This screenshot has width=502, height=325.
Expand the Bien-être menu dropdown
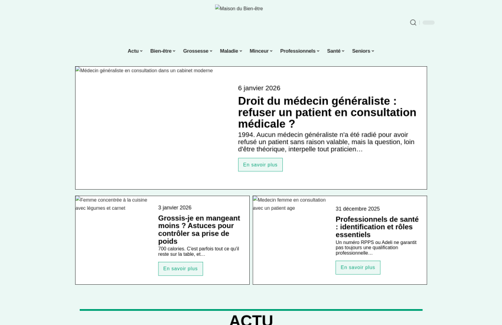[x=162, y=51]
